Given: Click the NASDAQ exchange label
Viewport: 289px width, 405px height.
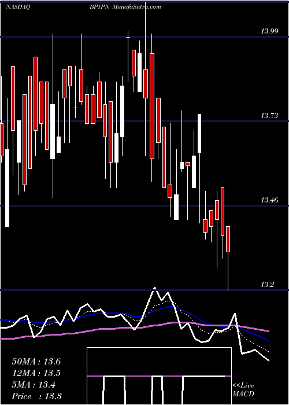Looking at the screenshot, I should pyautogui.click(x=18, y=7).
